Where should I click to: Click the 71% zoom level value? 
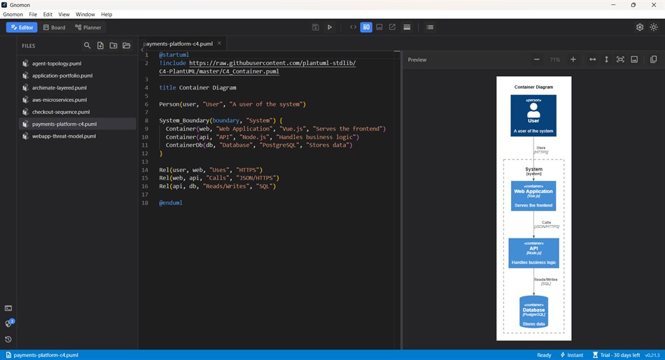coord(554,59)
